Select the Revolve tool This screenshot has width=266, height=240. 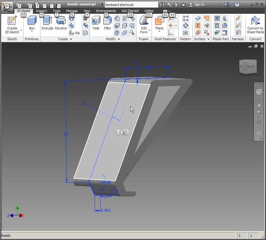(61, 23)
